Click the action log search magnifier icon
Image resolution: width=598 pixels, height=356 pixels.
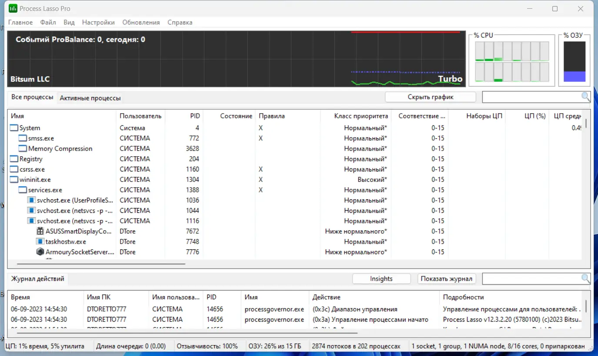point(585,279)
